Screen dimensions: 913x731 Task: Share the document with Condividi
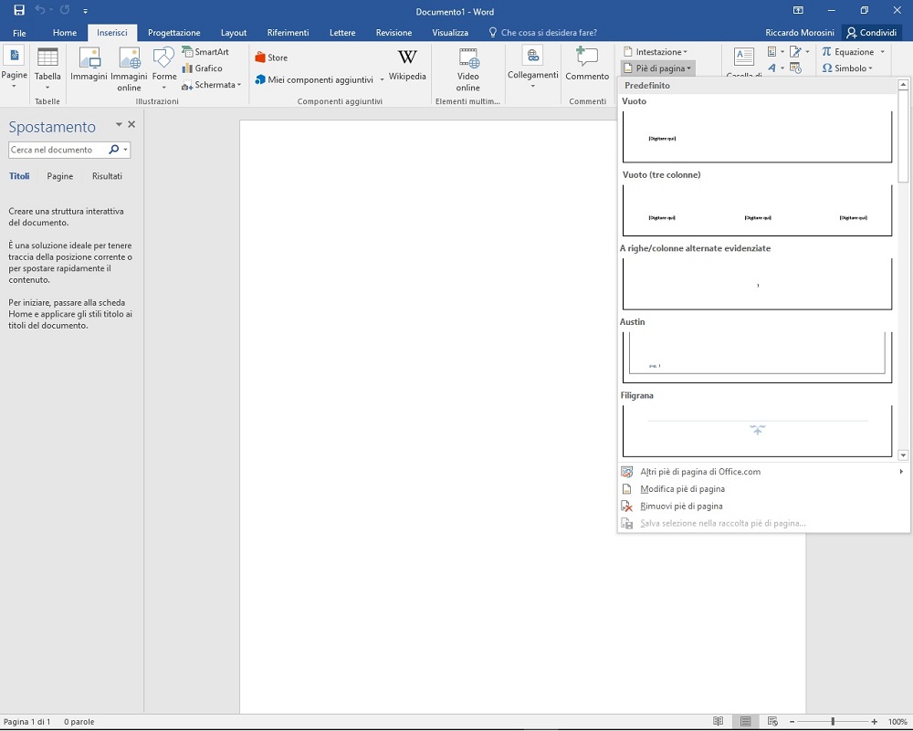[871, 33]
